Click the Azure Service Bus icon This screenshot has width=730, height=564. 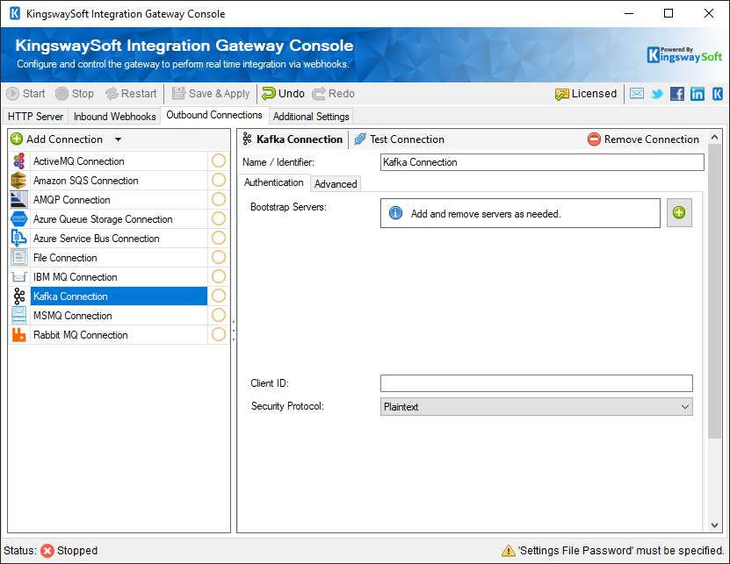pyautogui.click(x=19, y=239)
